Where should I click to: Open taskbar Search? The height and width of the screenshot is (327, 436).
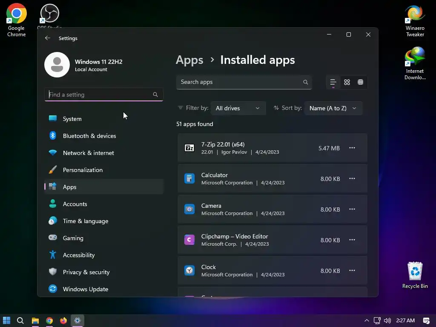coord(20,321)
